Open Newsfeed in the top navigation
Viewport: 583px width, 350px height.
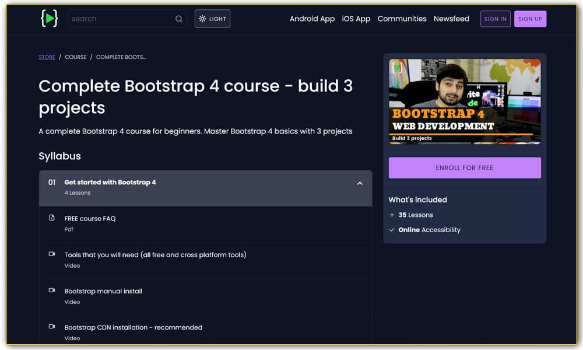(x=451, y=19)
